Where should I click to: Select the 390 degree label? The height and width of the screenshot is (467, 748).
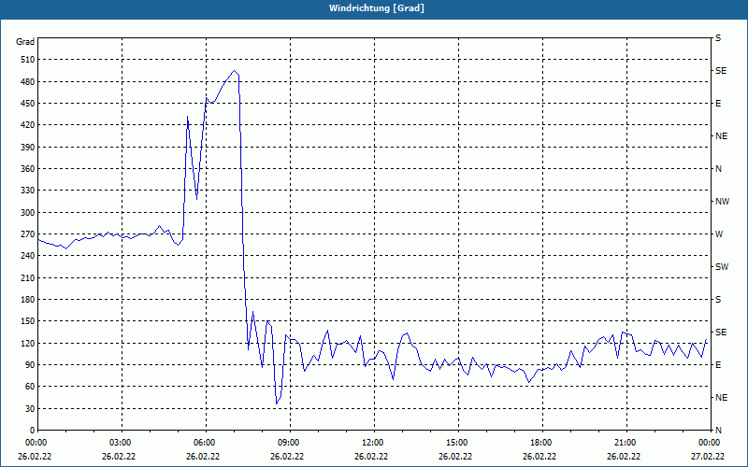coord(28,148)
